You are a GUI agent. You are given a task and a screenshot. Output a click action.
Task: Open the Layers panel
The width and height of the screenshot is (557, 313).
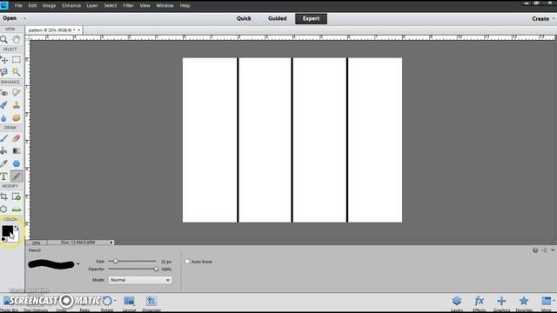pos(457,303)
